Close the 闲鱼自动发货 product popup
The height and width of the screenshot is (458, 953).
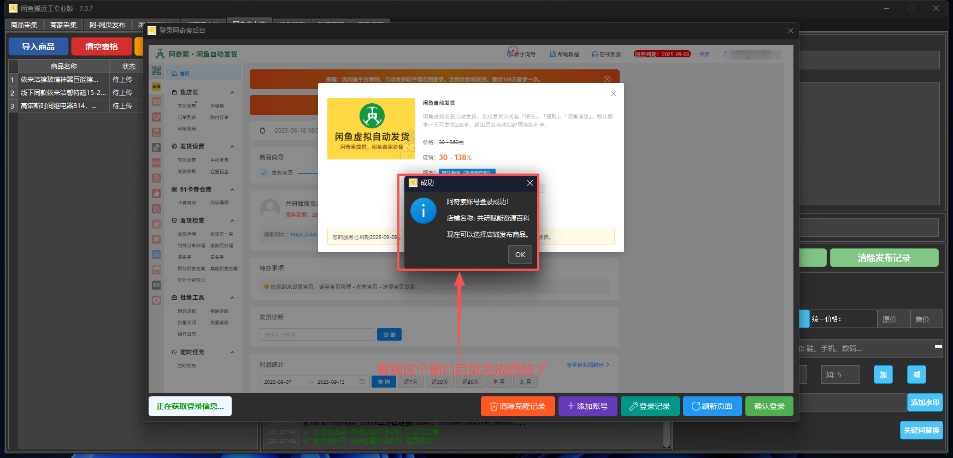(x=613, y=94)
